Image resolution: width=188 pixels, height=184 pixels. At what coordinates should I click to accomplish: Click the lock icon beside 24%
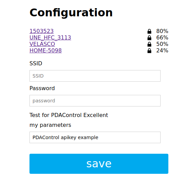point(149,51)
